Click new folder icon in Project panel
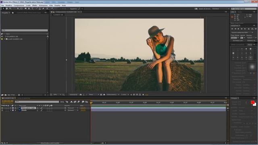Image resolution: width=258 pixels, height=145 pixels. (5, 95)
